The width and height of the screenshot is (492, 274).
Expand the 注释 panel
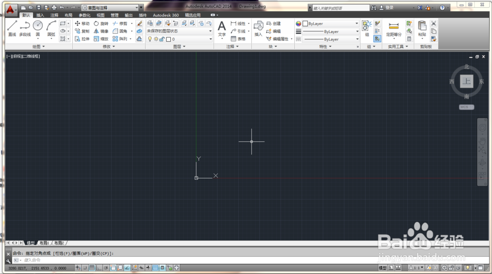click(233, 46)
